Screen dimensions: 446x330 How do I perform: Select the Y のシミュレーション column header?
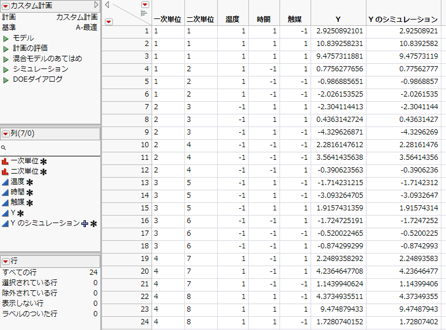(403, 20)
